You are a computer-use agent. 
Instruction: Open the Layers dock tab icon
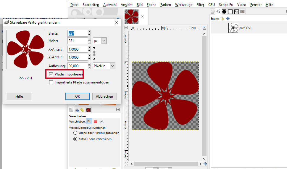click(212, 12)
